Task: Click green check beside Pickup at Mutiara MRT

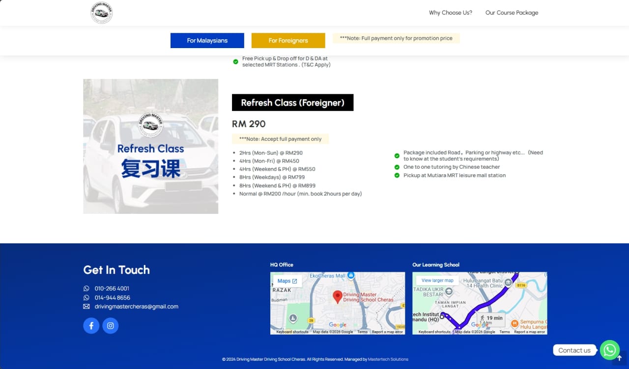Action: pyautogui.click(x=397, y=175)
